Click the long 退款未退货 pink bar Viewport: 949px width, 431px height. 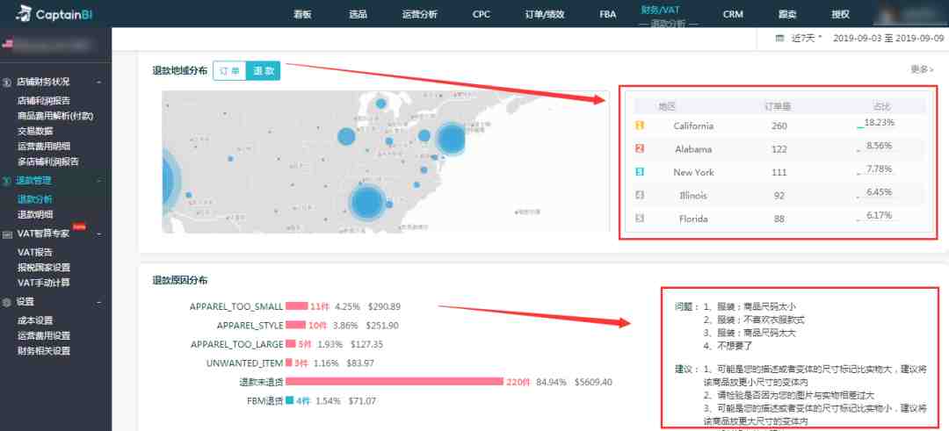[395, 382]
